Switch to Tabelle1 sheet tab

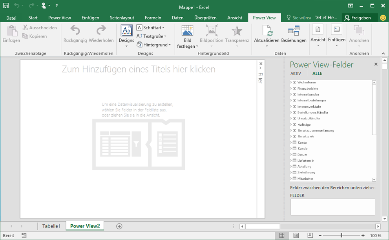pos(51,226)
